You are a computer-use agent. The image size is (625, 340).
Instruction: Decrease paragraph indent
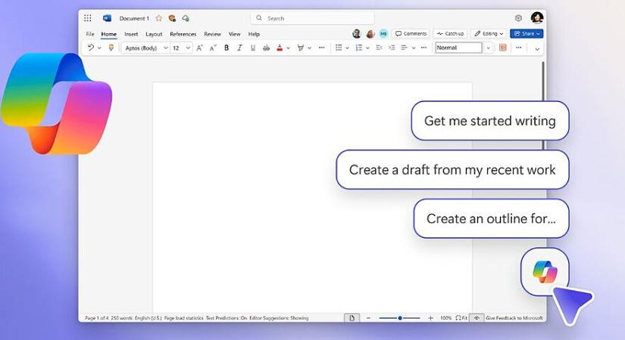coord(379,48)
